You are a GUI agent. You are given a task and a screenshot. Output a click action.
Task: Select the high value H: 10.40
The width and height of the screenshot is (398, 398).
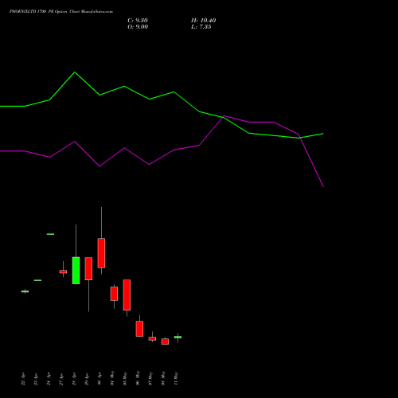tap(204, 21)
